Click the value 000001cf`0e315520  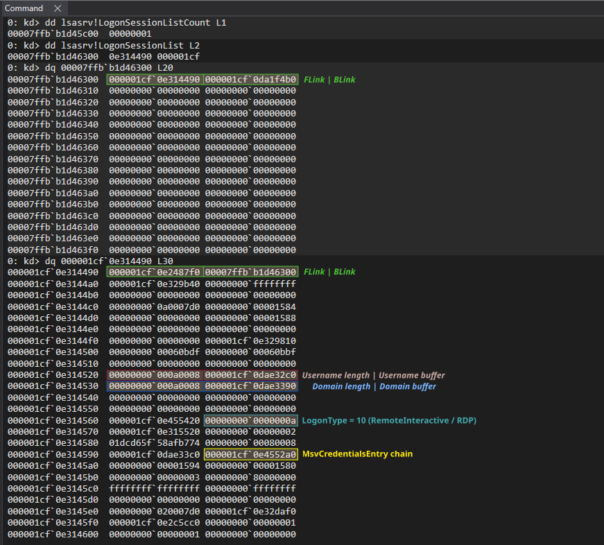pyautogui.click(x=155, y=432)
